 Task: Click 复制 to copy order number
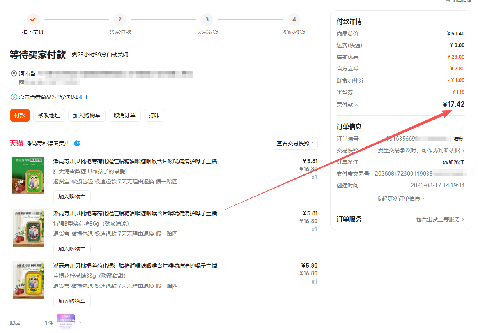point(459,139)
